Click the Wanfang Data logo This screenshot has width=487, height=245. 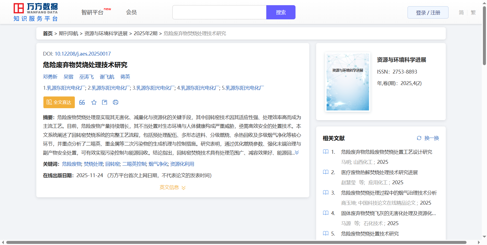(35, 12)
